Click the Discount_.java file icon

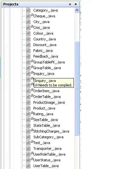point(28,45)
